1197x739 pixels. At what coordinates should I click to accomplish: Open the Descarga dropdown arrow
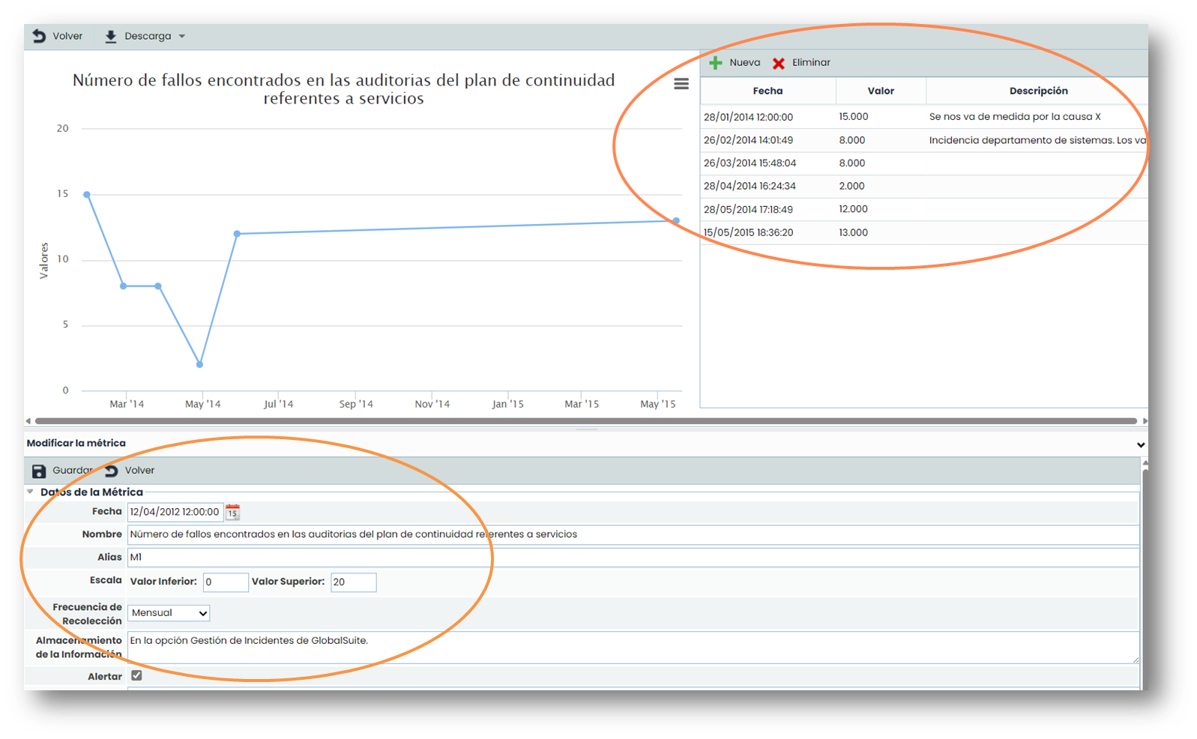pyautogui.click(x=182, y=37)
